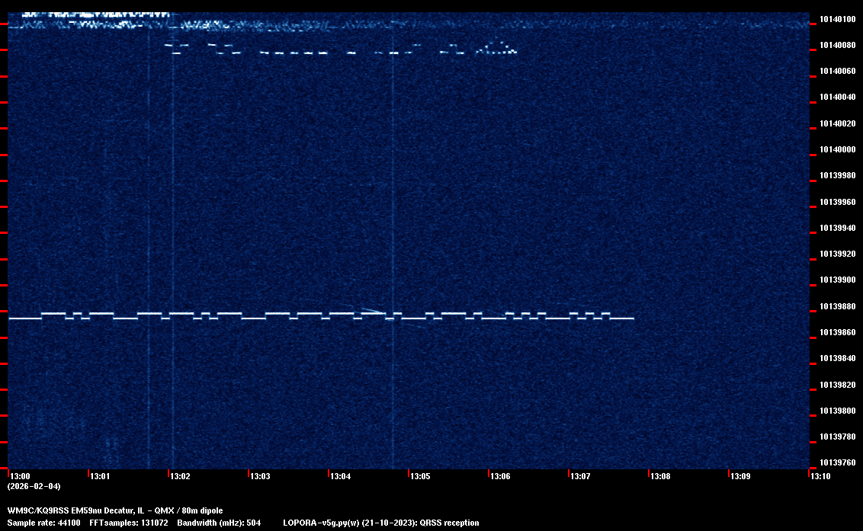Click the 10139940 frequency scale label
The image size is (863, 531).
click(x=836, y=228)
